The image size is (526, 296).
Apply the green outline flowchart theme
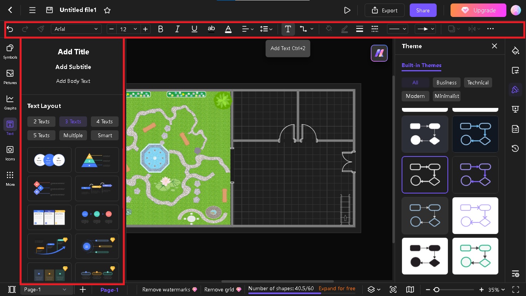pyautogui.click(x=475, y=256)
